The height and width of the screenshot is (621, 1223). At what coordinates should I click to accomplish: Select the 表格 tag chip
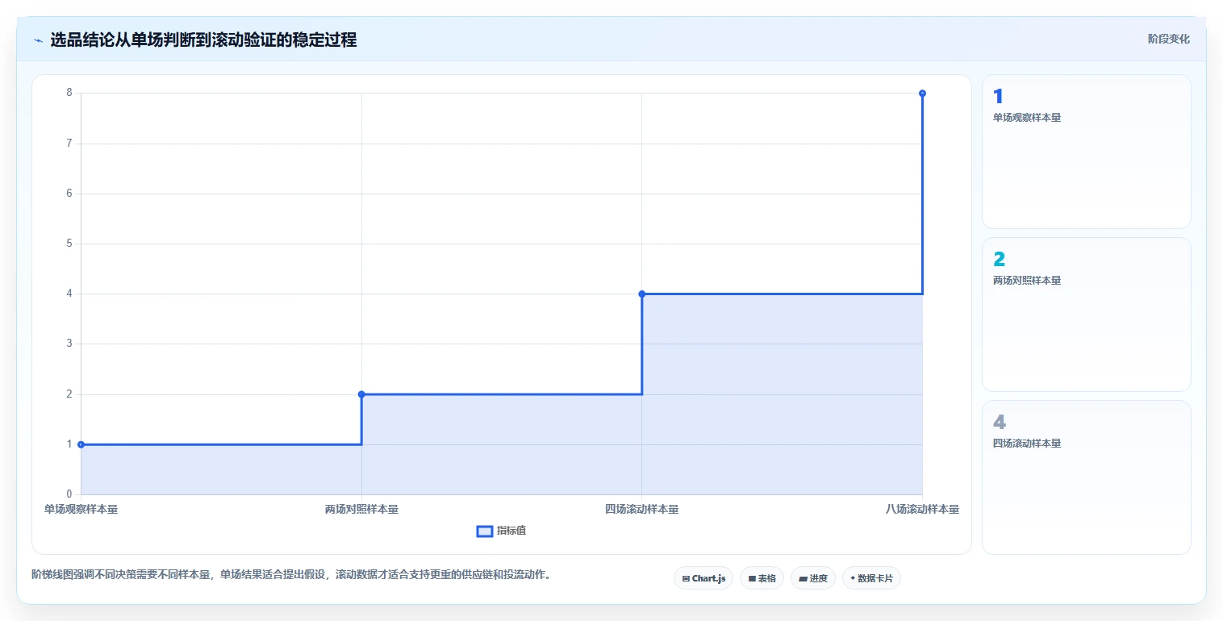click(762, 578)
